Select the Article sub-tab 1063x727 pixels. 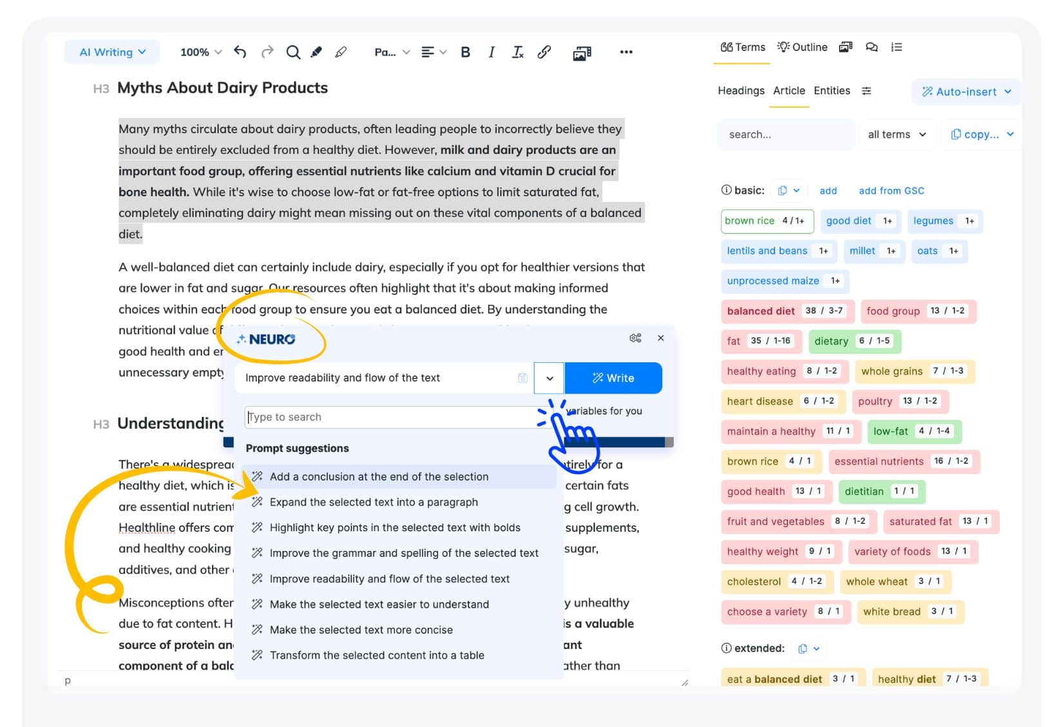789,91
